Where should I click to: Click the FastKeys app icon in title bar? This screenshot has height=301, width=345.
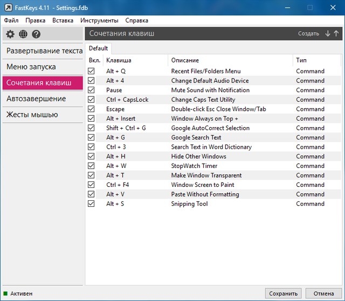pyautogui.click(x=8, y=8)
